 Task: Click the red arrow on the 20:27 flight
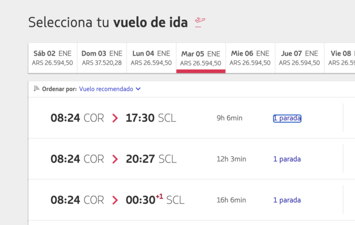pyautogui.click(x=115, y=159)
